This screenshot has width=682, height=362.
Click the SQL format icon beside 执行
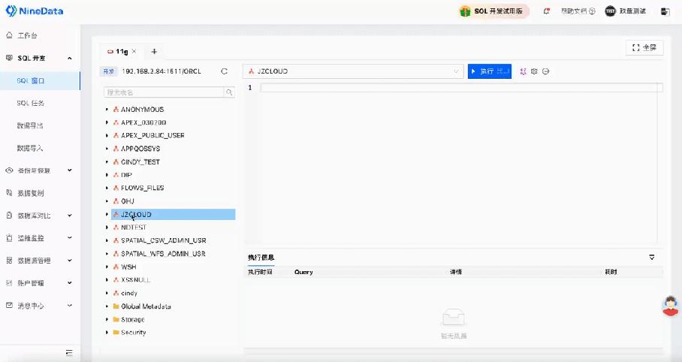524,71
